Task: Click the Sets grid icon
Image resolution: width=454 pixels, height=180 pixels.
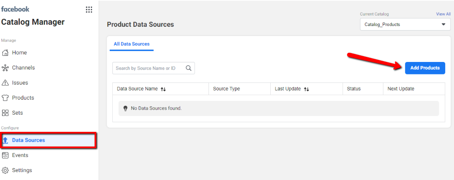Action: pyautogui.click(x=5, y=113)
